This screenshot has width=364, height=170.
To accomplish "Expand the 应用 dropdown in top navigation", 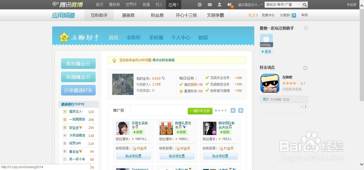I will [x=173, y=5].
